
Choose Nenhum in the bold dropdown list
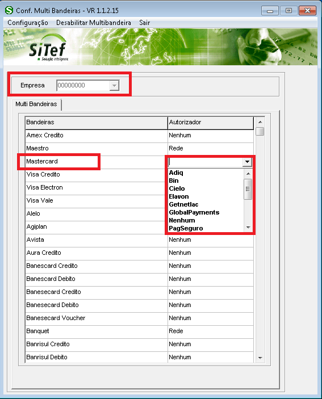(x=182, y=220)
